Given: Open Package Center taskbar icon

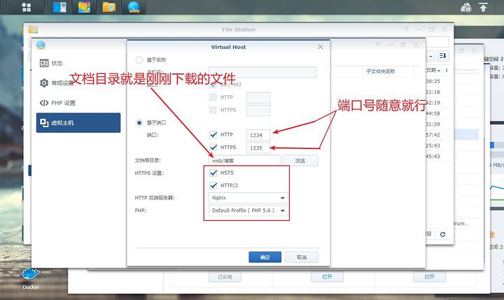Looking at the screenshot, I should click(x=84, y=7).
